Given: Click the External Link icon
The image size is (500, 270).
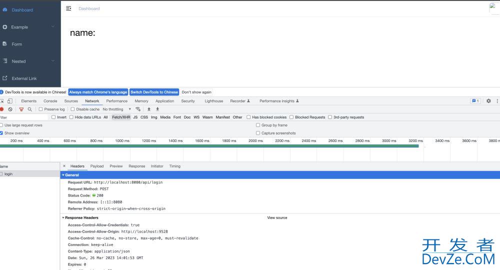Looking at the screenshot, I should click(5, 78).
